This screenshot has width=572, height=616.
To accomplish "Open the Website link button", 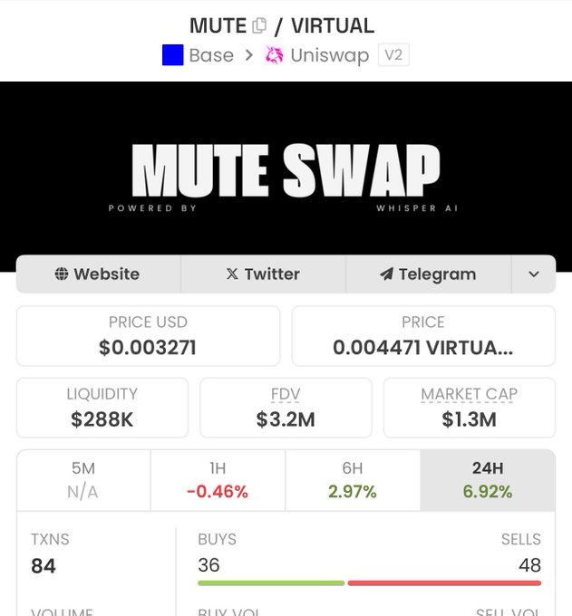I will pyautogui.click(x=98, y=274).
